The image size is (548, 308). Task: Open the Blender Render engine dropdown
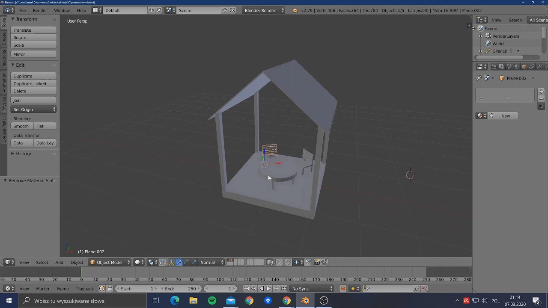point(264,10)
